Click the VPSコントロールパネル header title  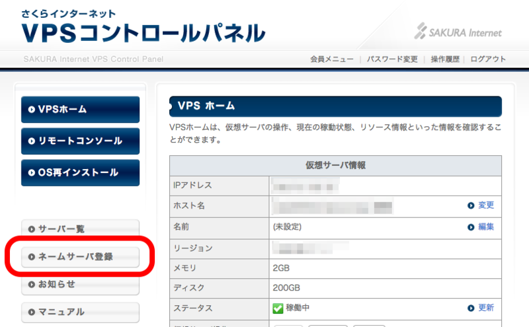click(143, 33)
